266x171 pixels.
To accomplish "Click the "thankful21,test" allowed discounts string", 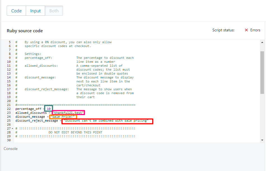I will [x=68, y=113].
